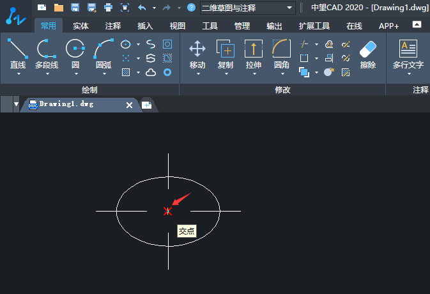
Task: Click the 绘制 panel title
Action: point(89,89)
